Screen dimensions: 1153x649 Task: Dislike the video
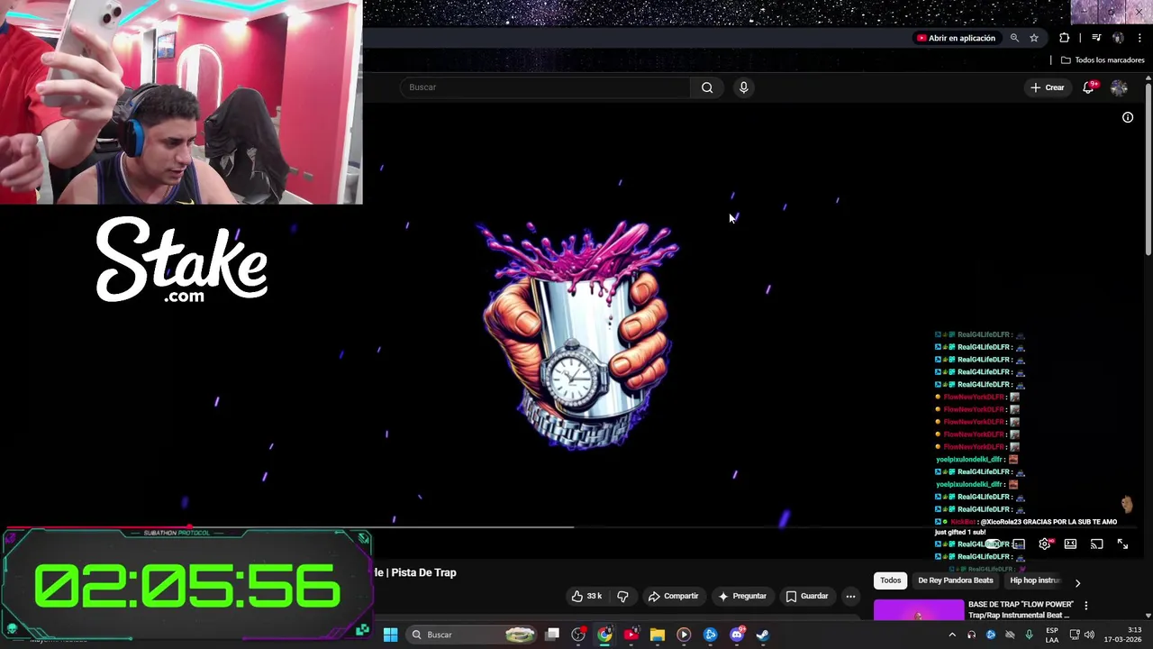pos(622,596)
